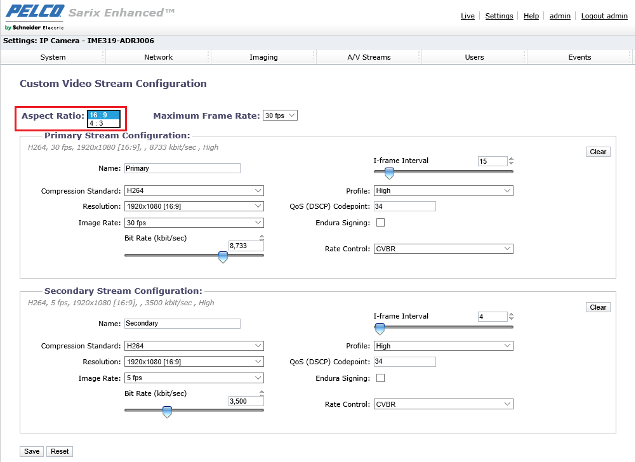The width and height of the screenshot is (636, 462).
Task: Open the Maximum Frame Rate dropdown
Action: point(280,115)
